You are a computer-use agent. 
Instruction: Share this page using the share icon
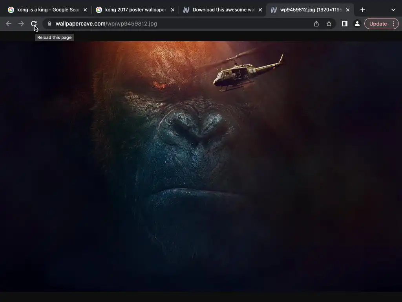(316, 24)
